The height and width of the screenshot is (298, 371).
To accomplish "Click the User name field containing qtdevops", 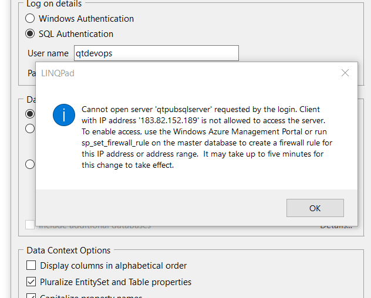I will (156, 53).
